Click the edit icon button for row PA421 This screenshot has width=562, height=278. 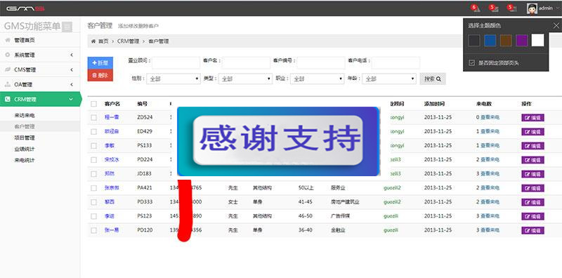pyautogui.click(x=532, y=188)
